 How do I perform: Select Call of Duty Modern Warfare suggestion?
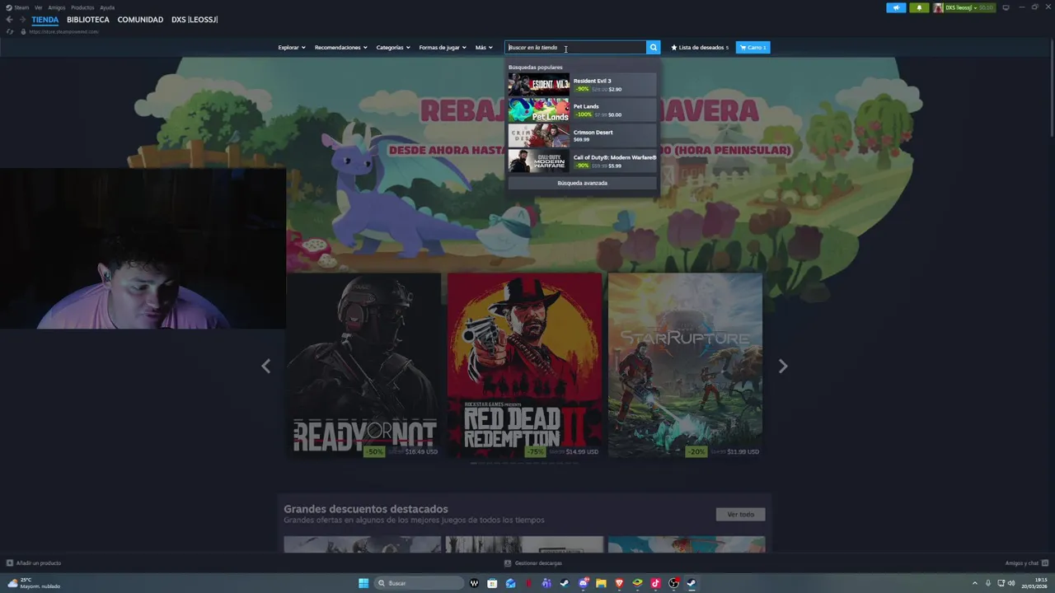click(582, 161)
